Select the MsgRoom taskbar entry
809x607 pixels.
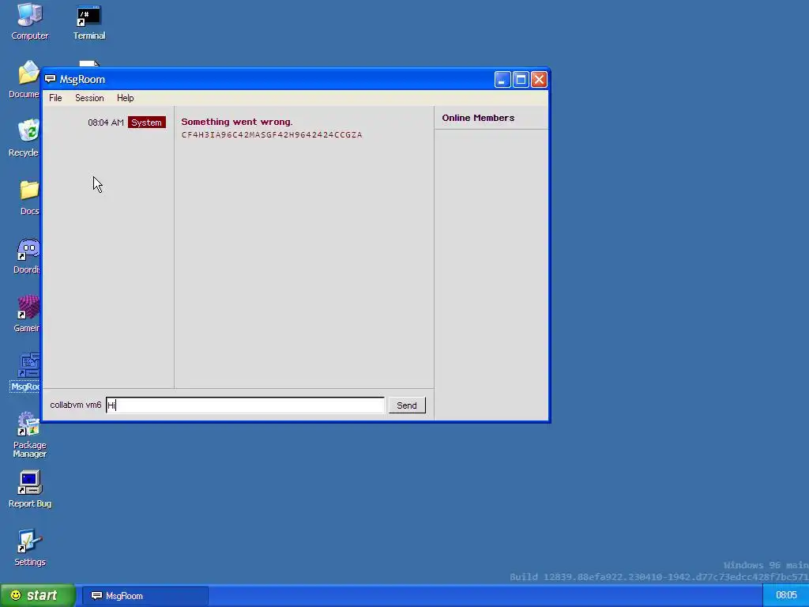pos(145,596)
